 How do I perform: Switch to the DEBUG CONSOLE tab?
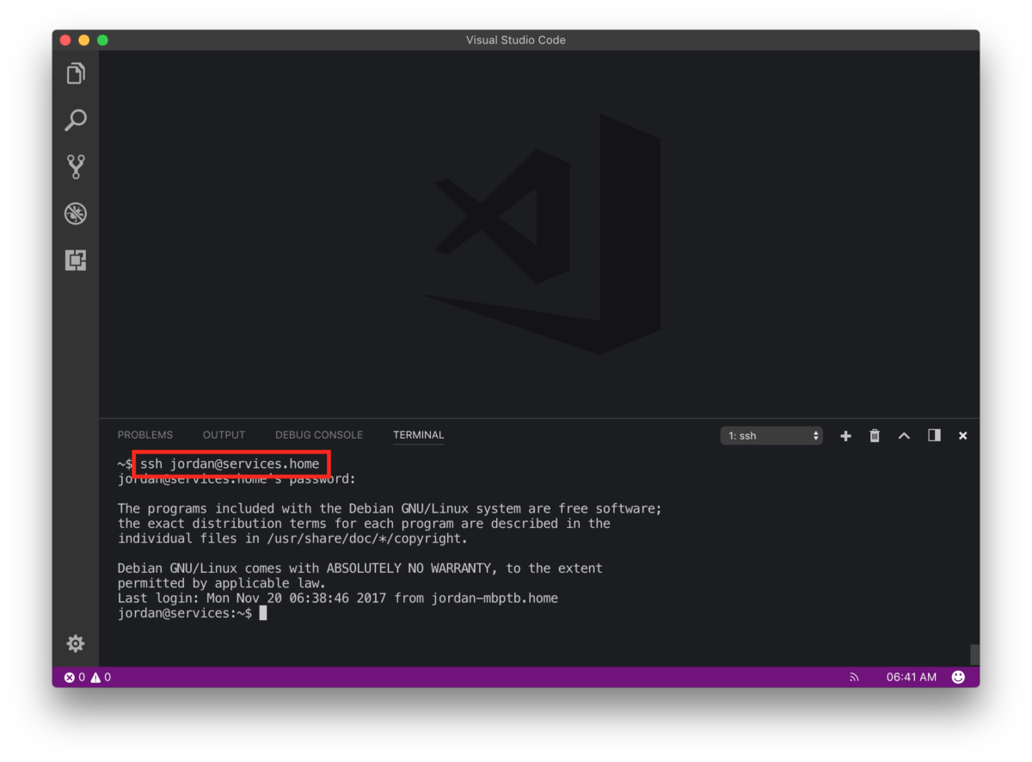point(319,435)
